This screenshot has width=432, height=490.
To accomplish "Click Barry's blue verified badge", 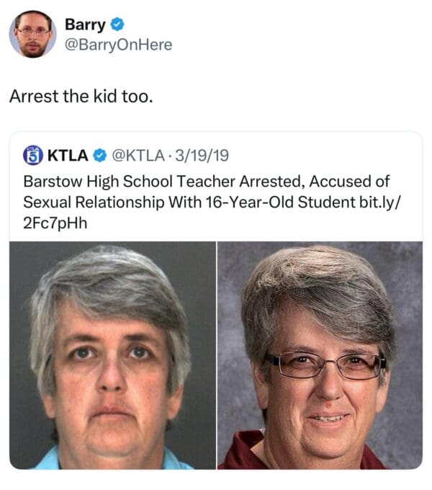I will pyautogui.click(x=117, y=24).
